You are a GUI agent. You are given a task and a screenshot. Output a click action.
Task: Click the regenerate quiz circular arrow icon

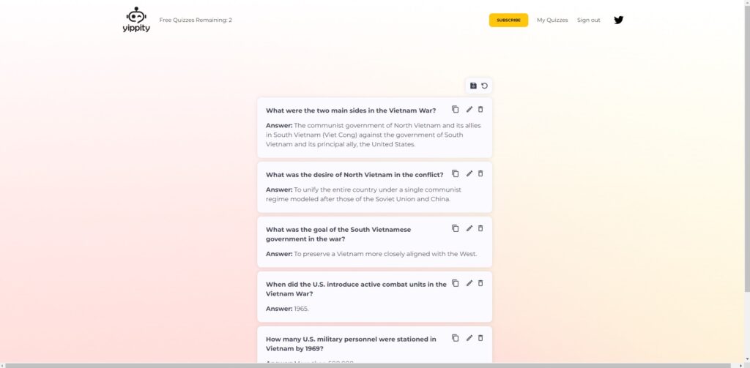(485, 86)
